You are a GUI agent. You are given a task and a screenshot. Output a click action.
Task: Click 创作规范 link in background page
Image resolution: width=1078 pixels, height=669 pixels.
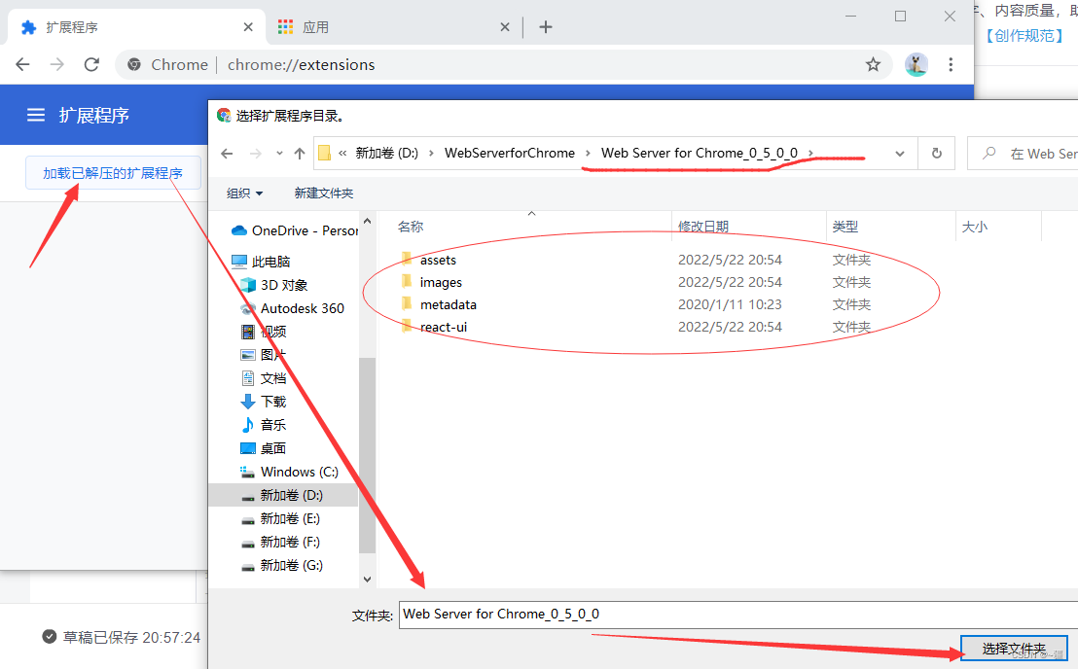click(x=1024, y=36)
